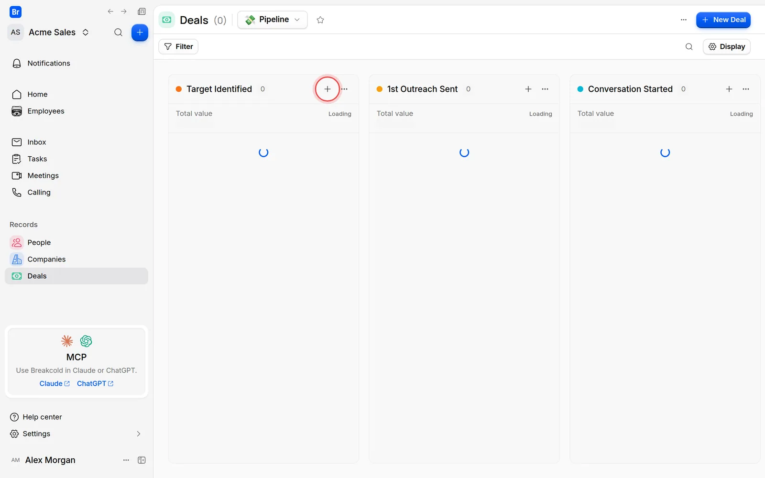Open the Deals header more options
This screenshot has width=765, height=478.
coord(684,20)
